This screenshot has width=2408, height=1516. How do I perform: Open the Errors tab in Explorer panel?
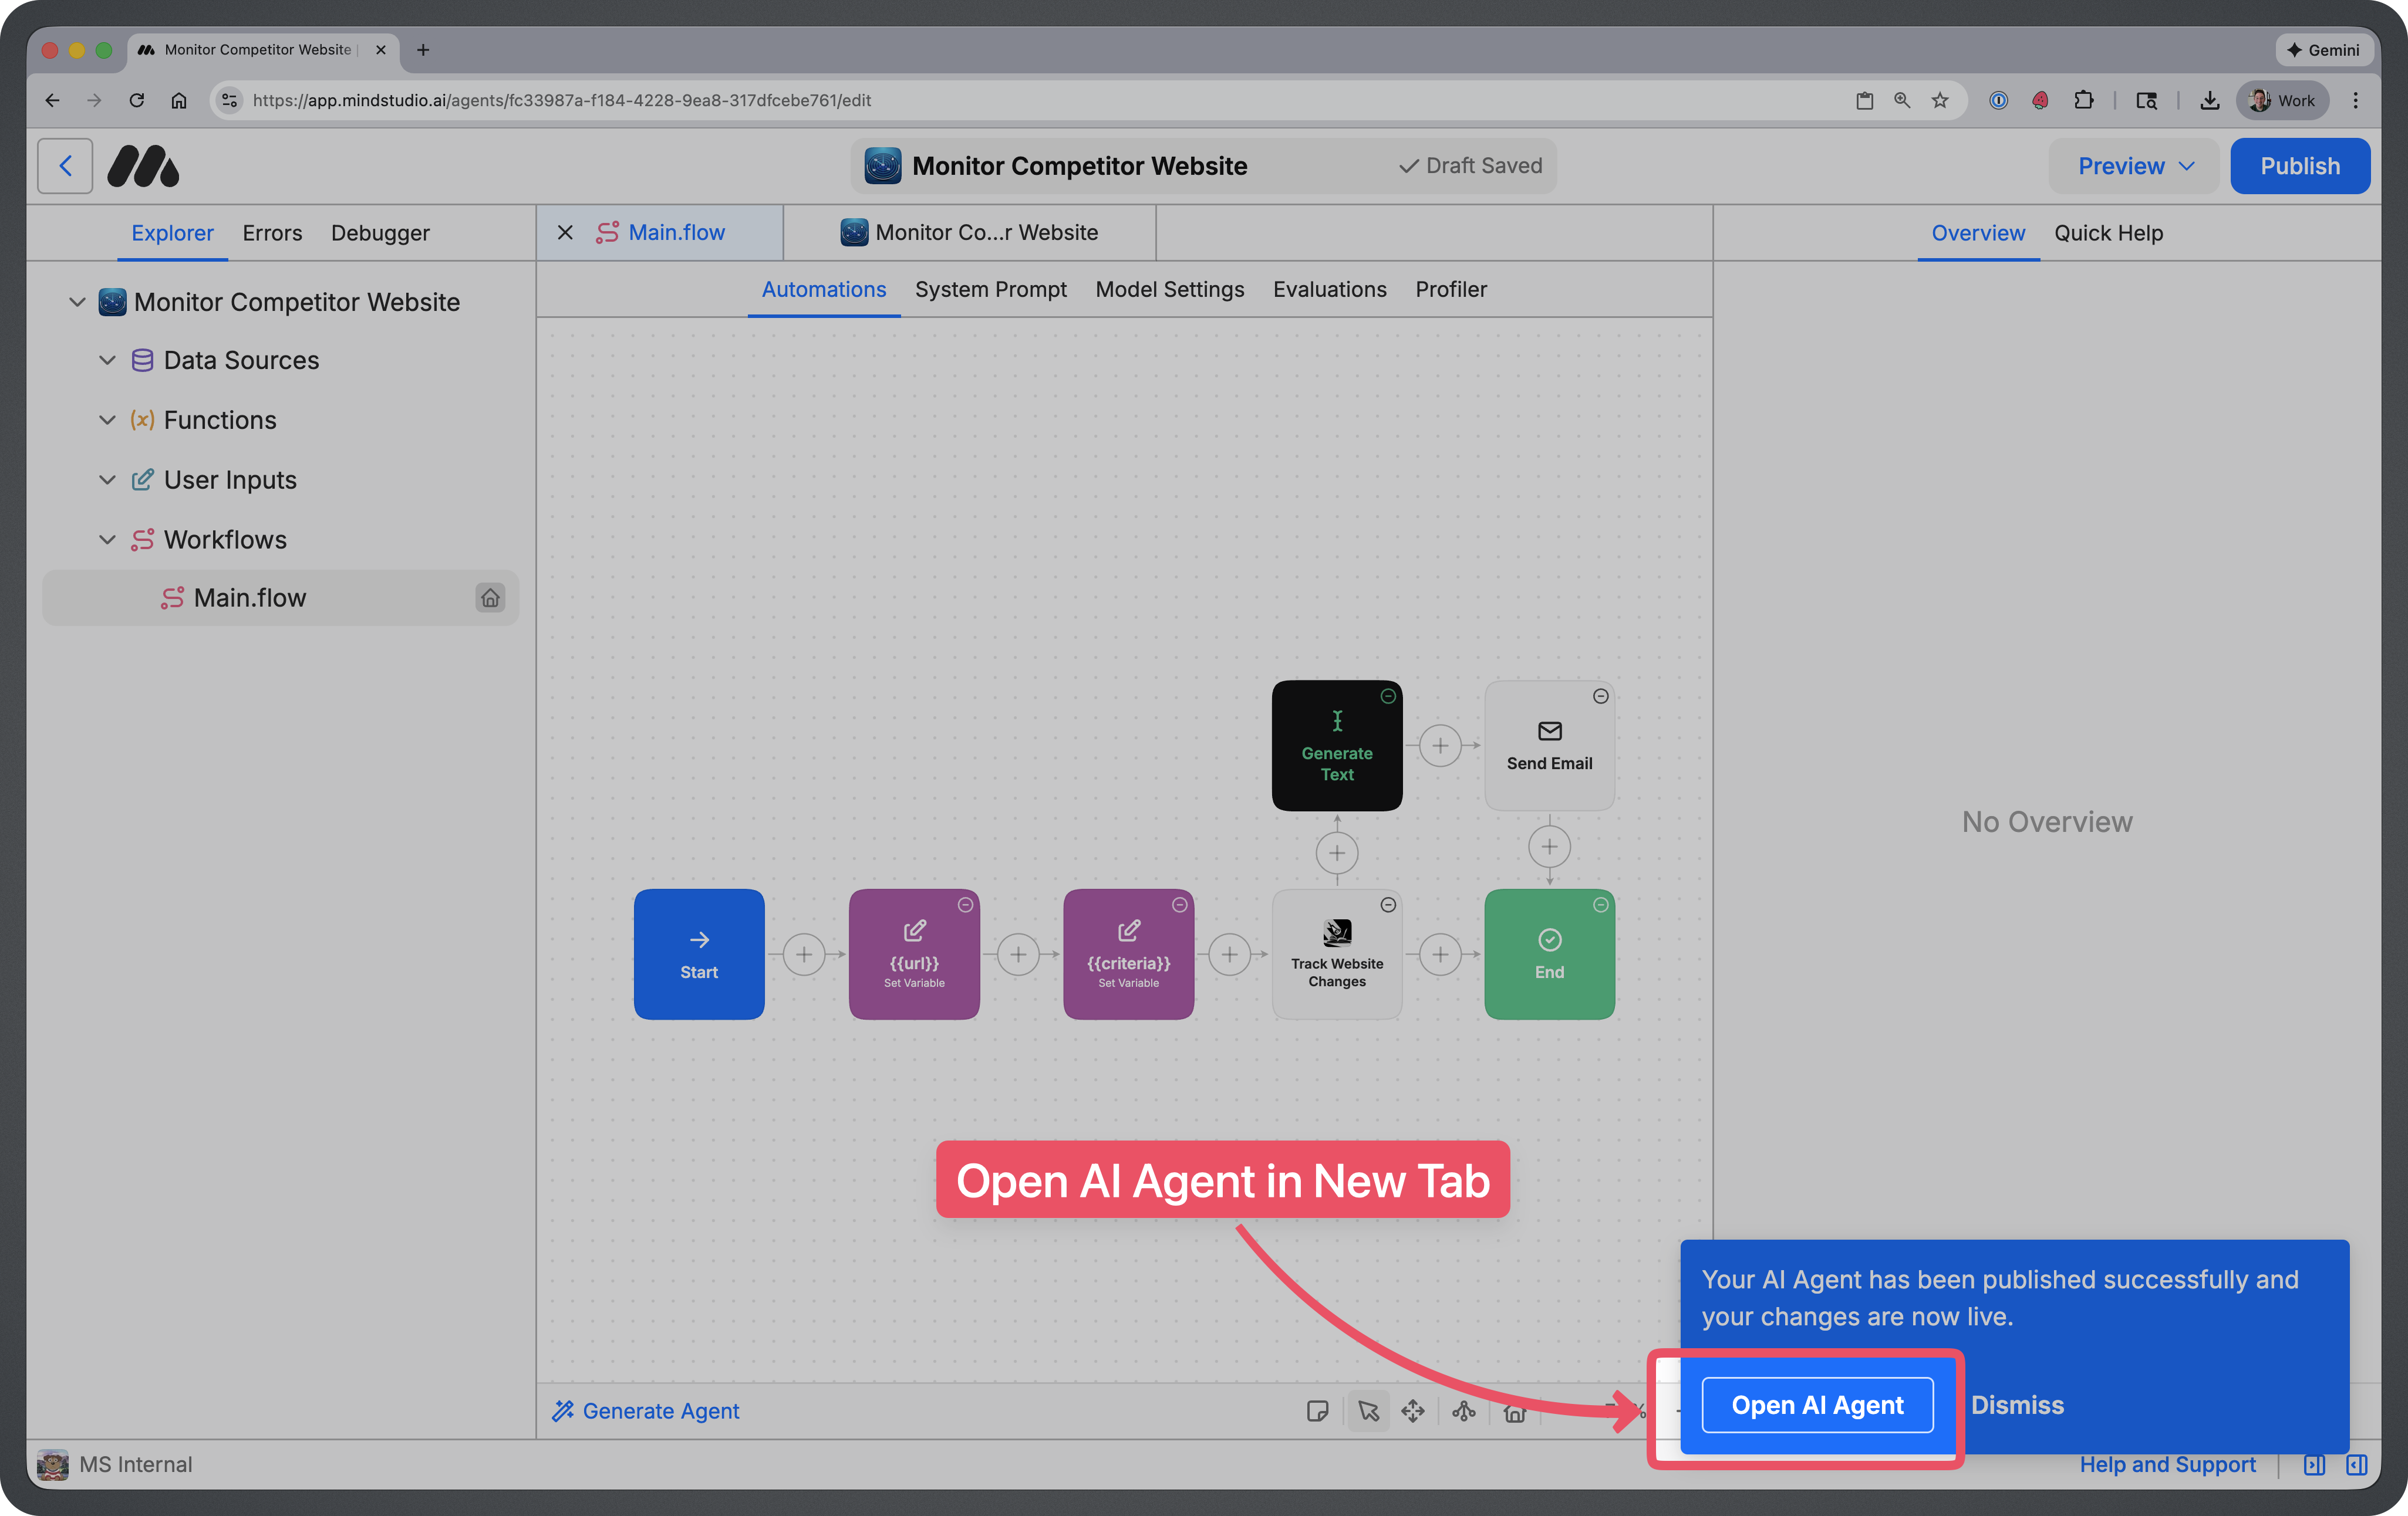tap(272, 233)
